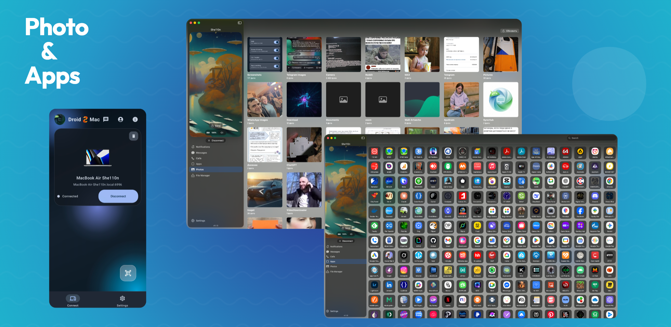The width and height of the screenshot is (671, 327).
Task: Open the Screenshots album thumbnail
Action: [x=265, y=54]
